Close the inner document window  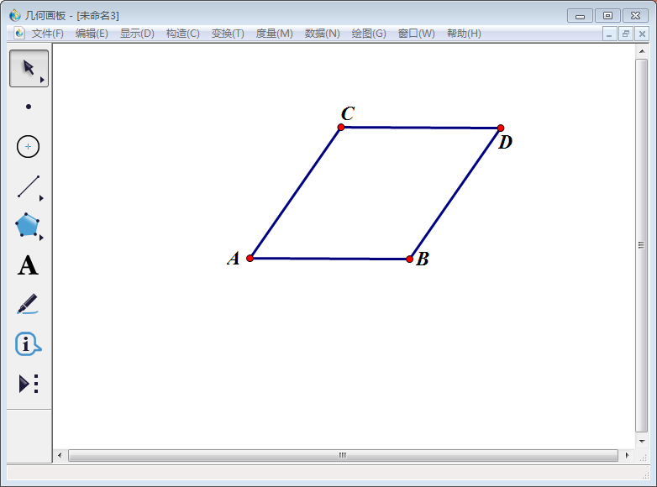[642, 34]
